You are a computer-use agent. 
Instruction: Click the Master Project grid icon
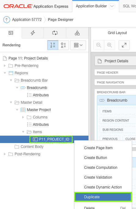tap(23, 110)
